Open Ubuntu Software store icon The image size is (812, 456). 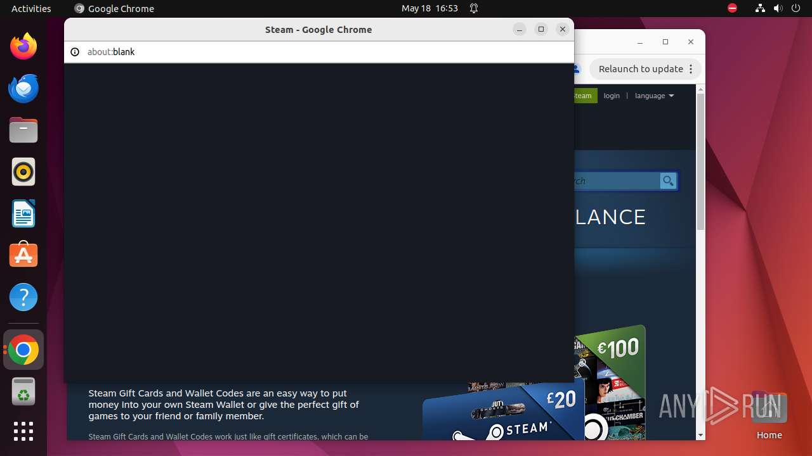tap(23, 255)
